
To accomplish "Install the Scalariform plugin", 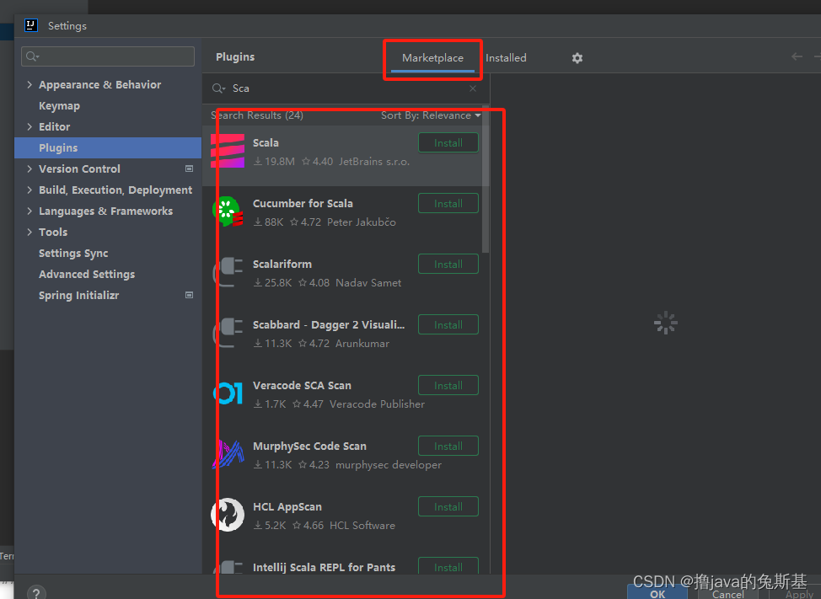I will click(x=448, y=265).
